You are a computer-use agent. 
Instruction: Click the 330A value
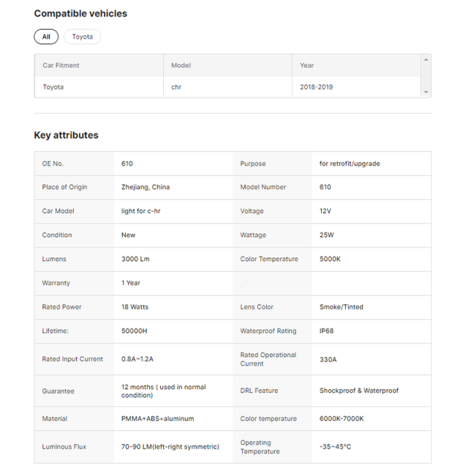328,359
